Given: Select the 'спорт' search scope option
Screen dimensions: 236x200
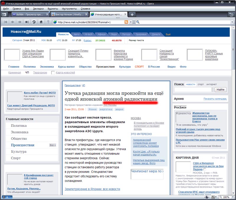Looking at the screenshot, I should tap(201, 84).
